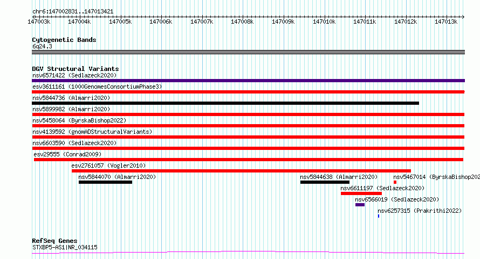This screenshot has height=259, width=480.
Task: Select the small red nsv5467014 variant marker
Action: tap(395, 182)
